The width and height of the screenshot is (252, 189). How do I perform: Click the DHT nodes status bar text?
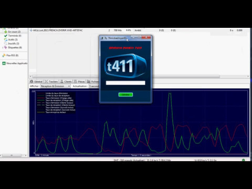tap(129, 160)
